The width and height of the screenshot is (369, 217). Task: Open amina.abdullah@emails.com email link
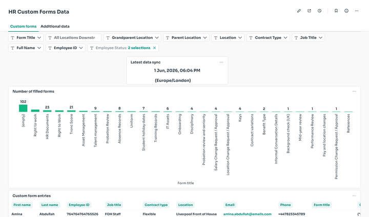248,214
